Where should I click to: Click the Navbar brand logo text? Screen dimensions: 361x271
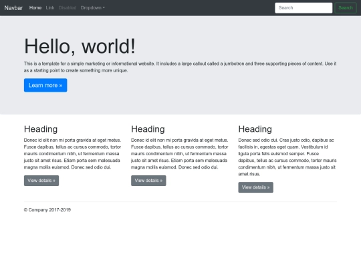click(x=13, y=8)
